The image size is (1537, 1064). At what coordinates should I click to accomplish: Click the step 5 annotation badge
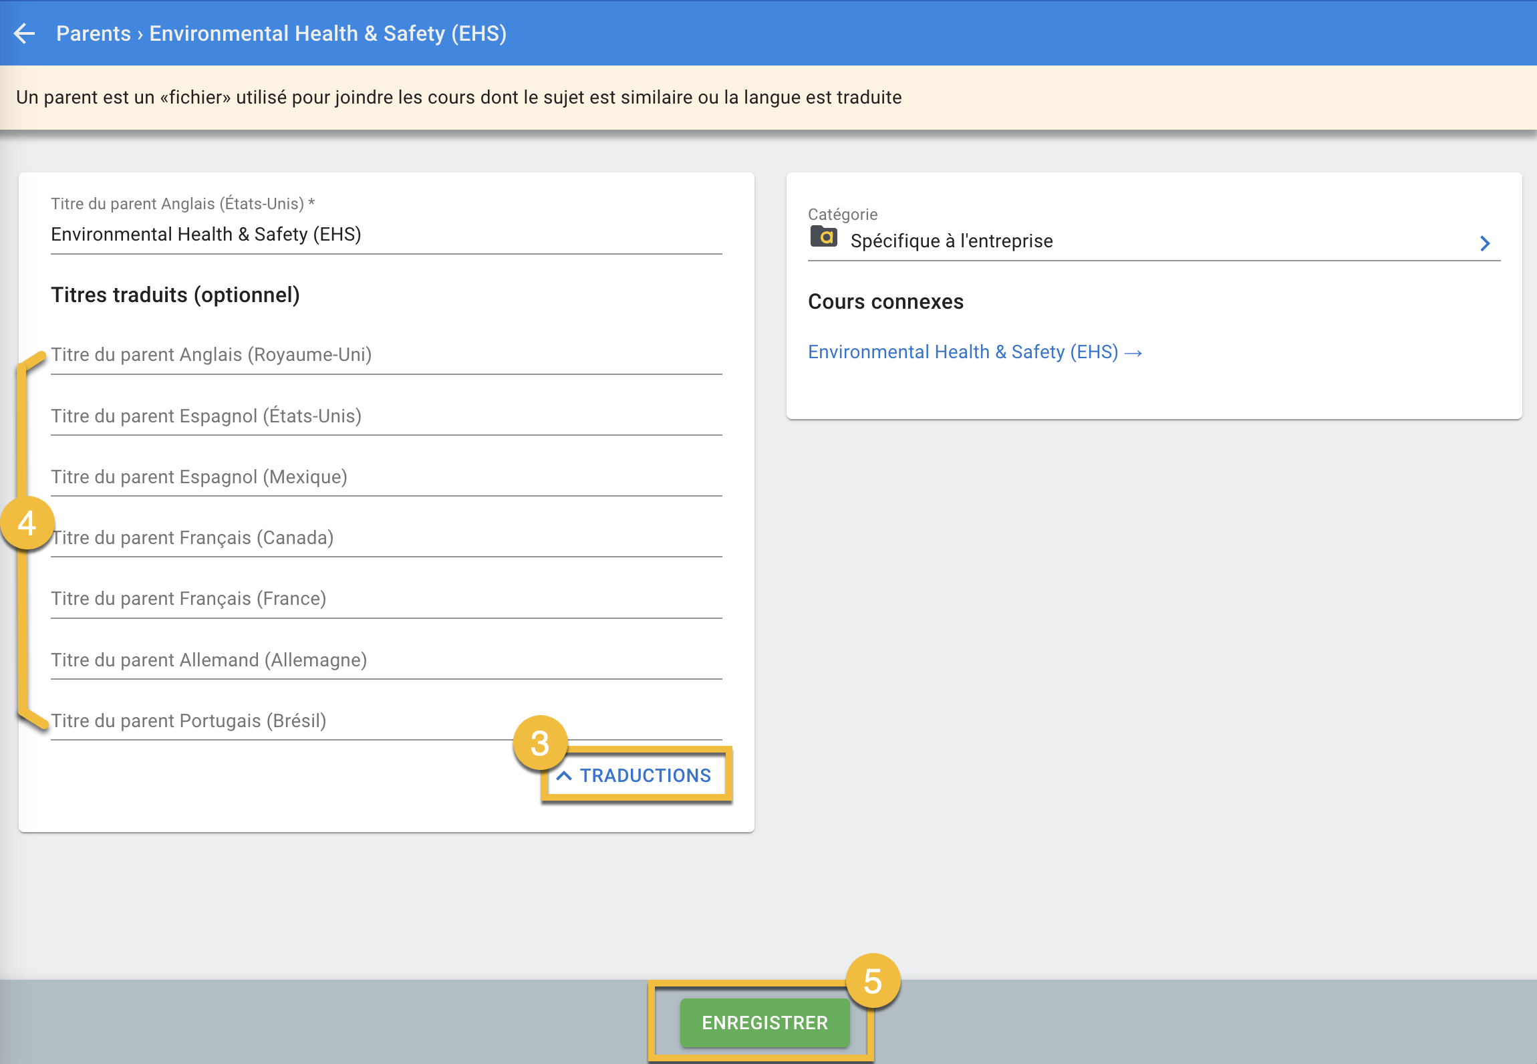click(873, 980)
